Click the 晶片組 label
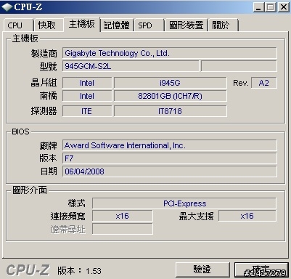Viewport: 291px width, 279px height. point(44,83)
